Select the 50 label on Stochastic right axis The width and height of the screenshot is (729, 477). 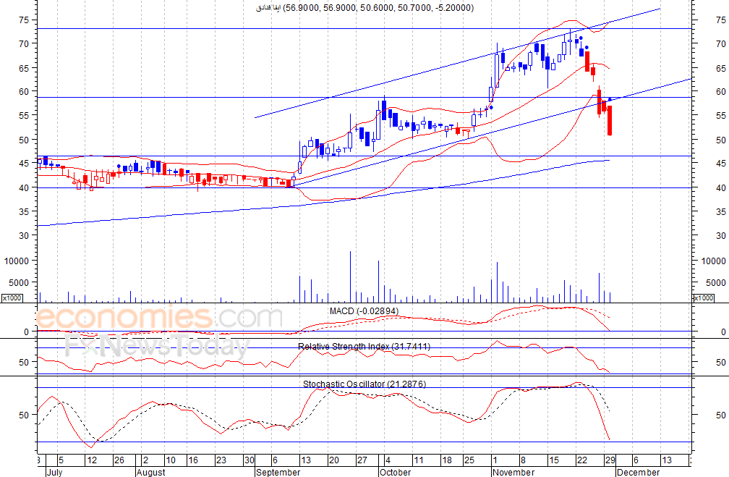tap(720, 414)
